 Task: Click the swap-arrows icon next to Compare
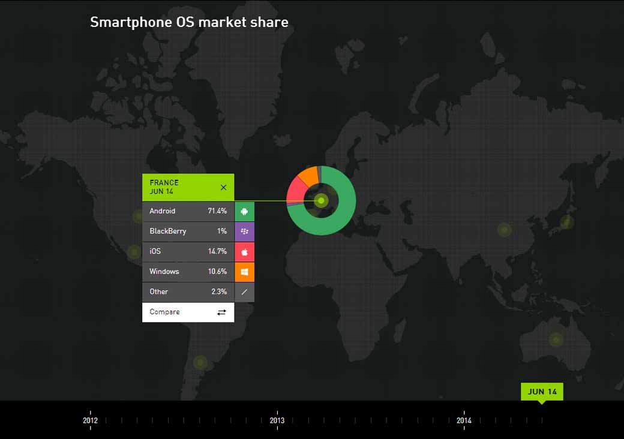pos(223,312)
